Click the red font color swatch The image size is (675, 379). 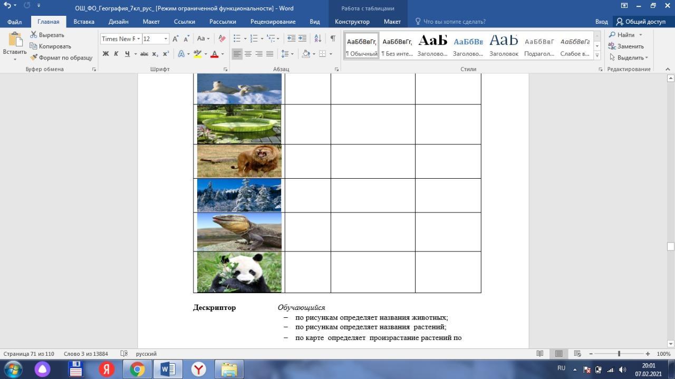[214, 54]
